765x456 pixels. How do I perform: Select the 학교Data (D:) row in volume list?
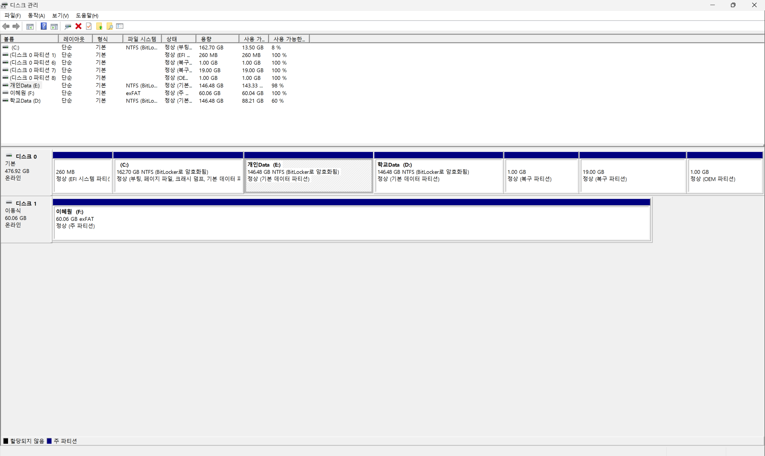click(25, 101)
